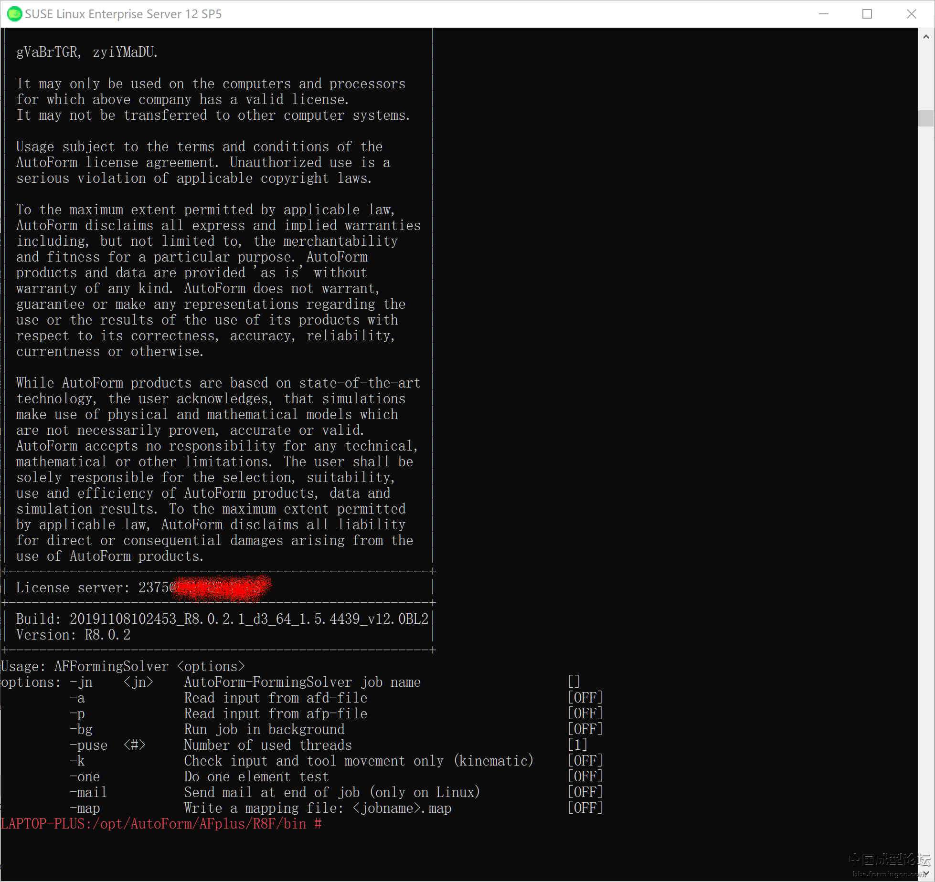
Task: Click the [OFF] value beside -bg option
Action: pyautogui.click(x=585, y=729)
